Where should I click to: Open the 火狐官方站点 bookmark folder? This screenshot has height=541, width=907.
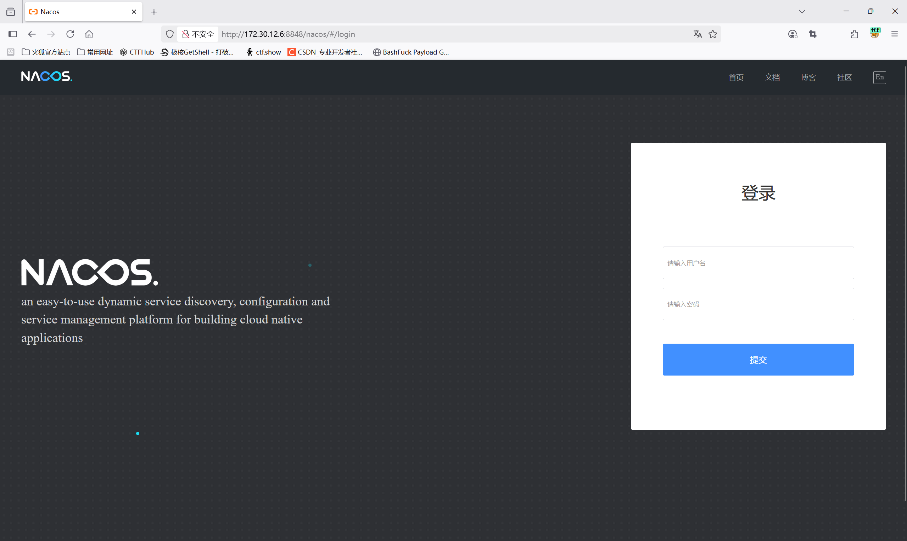[46, 52]
